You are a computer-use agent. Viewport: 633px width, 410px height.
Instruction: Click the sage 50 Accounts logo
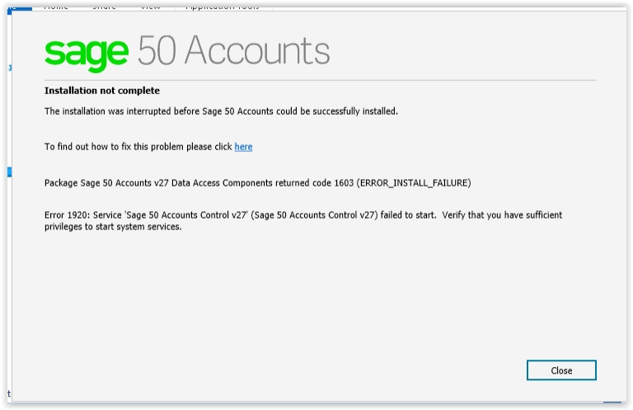(187, 53)
